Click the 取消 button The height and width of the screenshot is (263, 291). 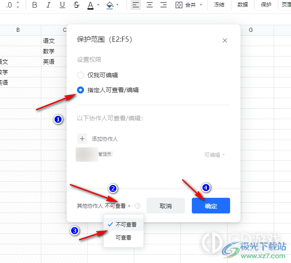click(x=166, y=206)
